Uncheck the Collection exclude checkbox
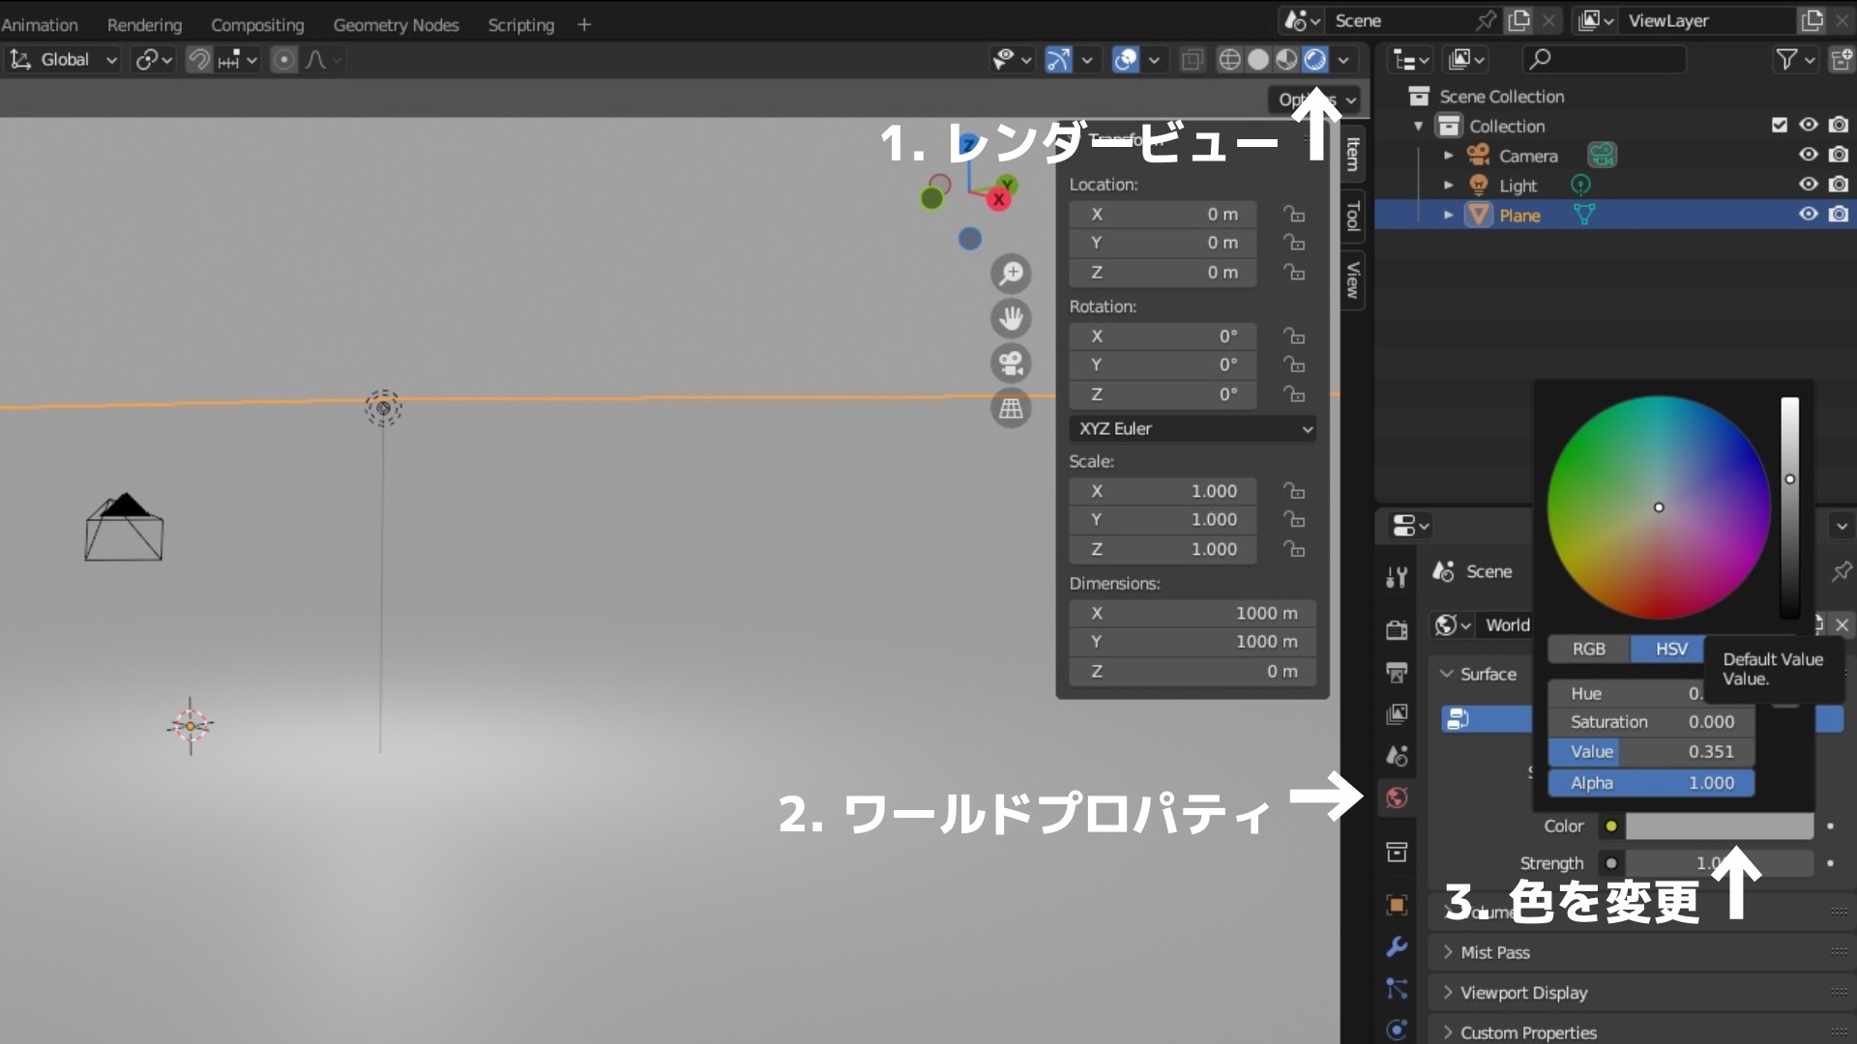 (x=1779, y=125)
